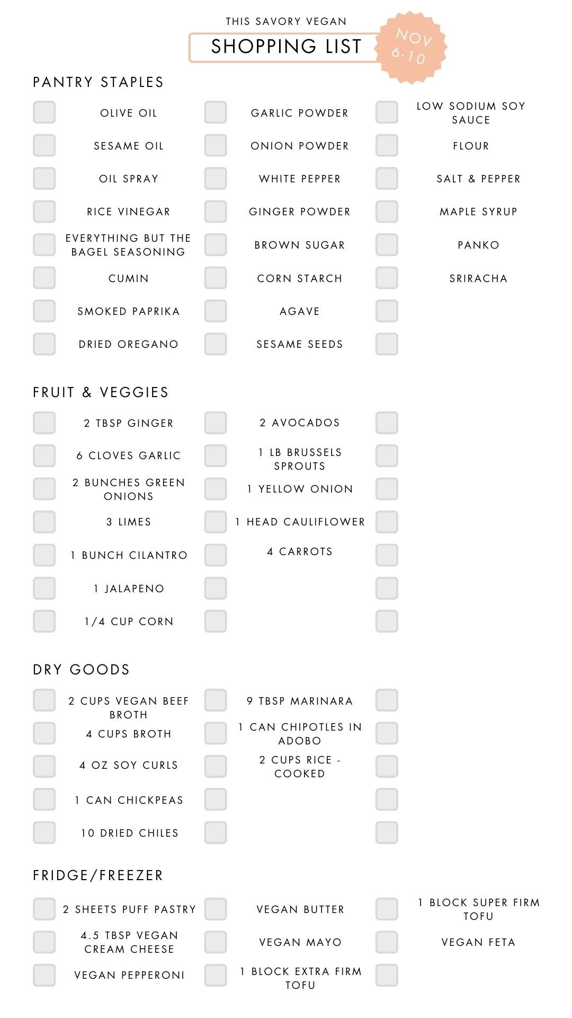Mark 2 Avocados as bought

pyautogui.click(x=216, y=423)
